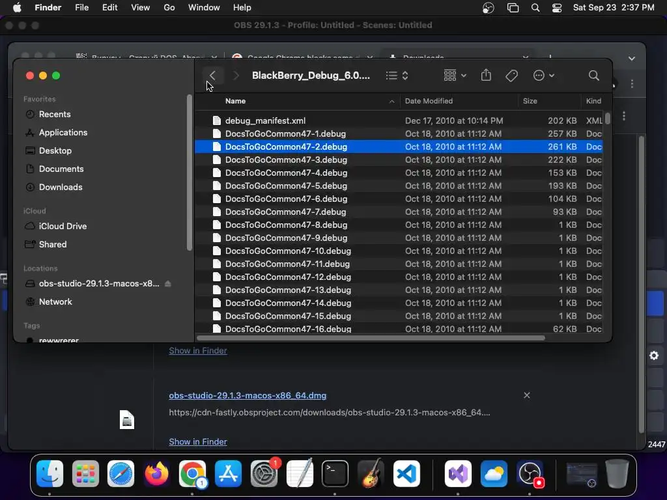Click Show in Finder link above obs-studio entry
The width and height of the screenshot is (667, 500).
coord(198,351)
